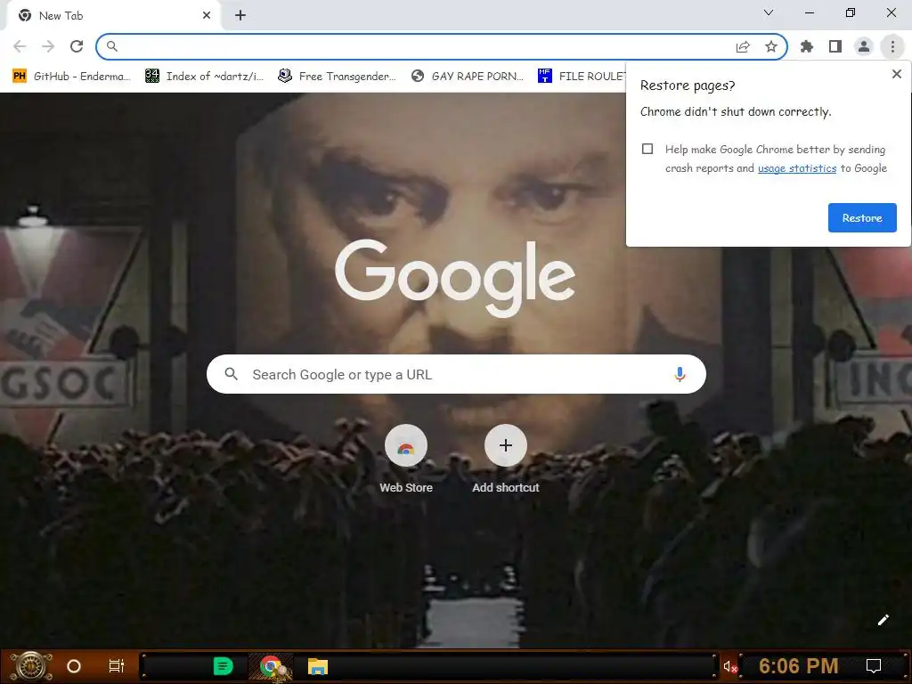This screenshot has height=684, width=912.
Task: Click the magnifier icon in the Google search box
Action: point(231,374)
